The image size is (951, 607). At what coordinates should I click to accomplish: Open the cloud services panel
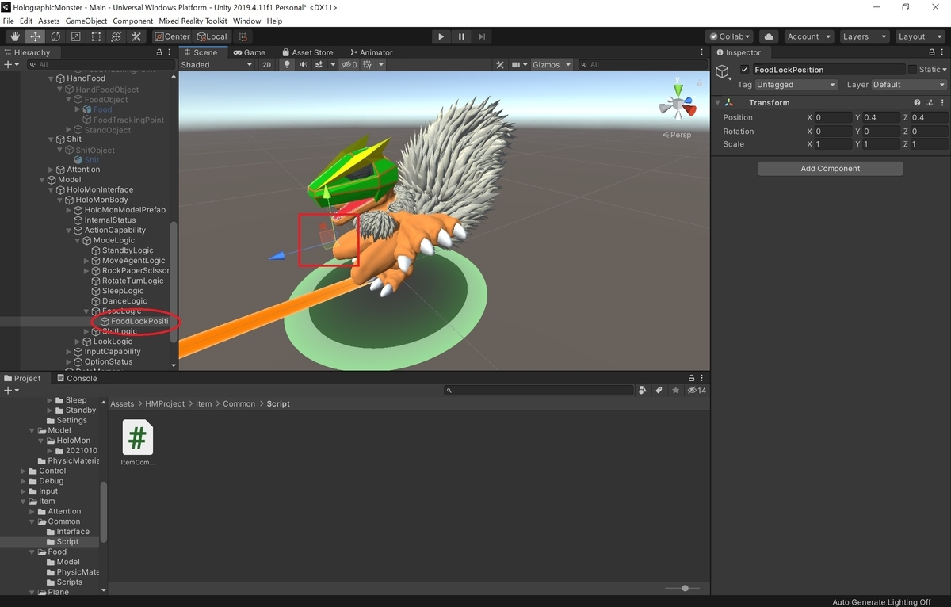click(769, 36)
